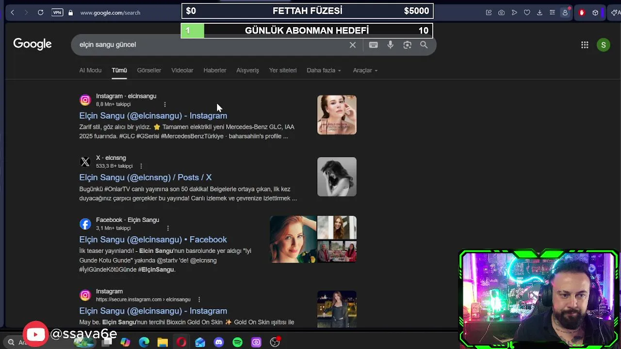Viewport: 621px width, 349px height.
Task: Open Discord from the taskbar
Action: tap(219, 342)
